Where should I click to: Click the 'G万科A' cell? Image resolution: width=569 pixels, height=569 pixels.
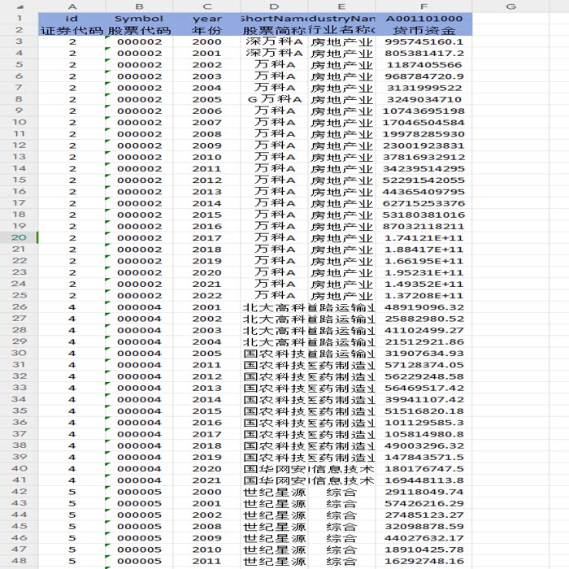[274, 99]
